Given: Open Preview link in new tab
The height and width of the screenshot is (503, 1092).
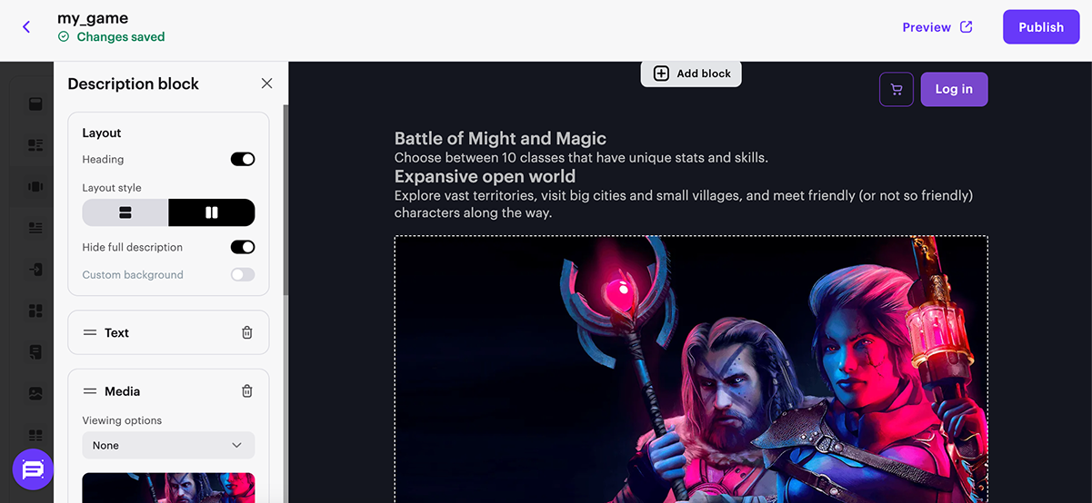Looking at the screenshot, I should click(937, 27).
